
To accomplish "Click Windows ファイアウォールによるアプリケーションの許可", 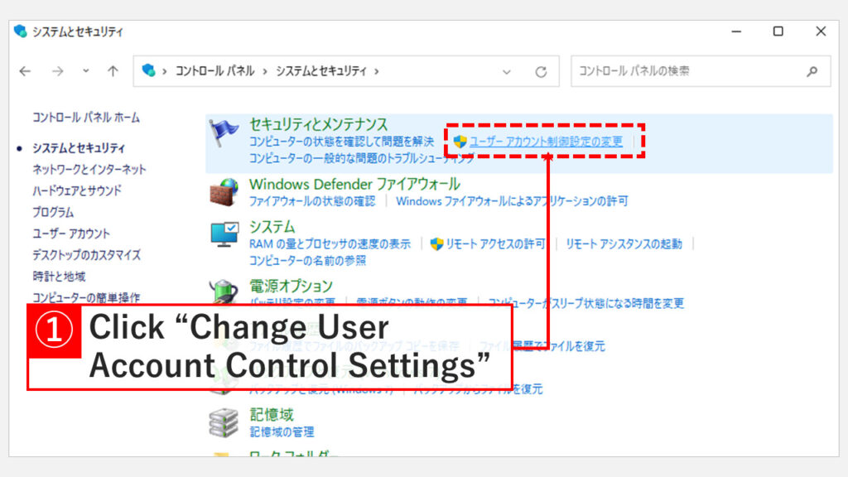I will (x=512, y=201).
